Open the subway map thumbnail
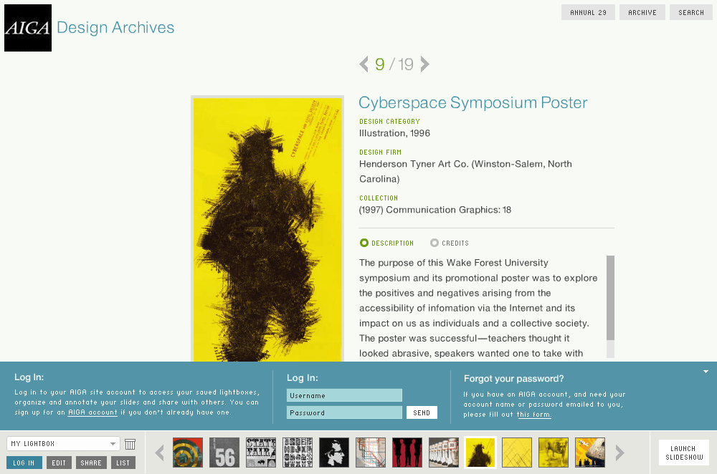Screen dimensions: 717x474 (x=371, y=453)
